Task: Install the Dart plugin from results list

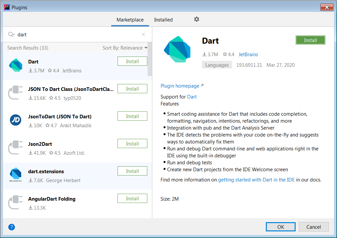Action: (x=132, y=61)
